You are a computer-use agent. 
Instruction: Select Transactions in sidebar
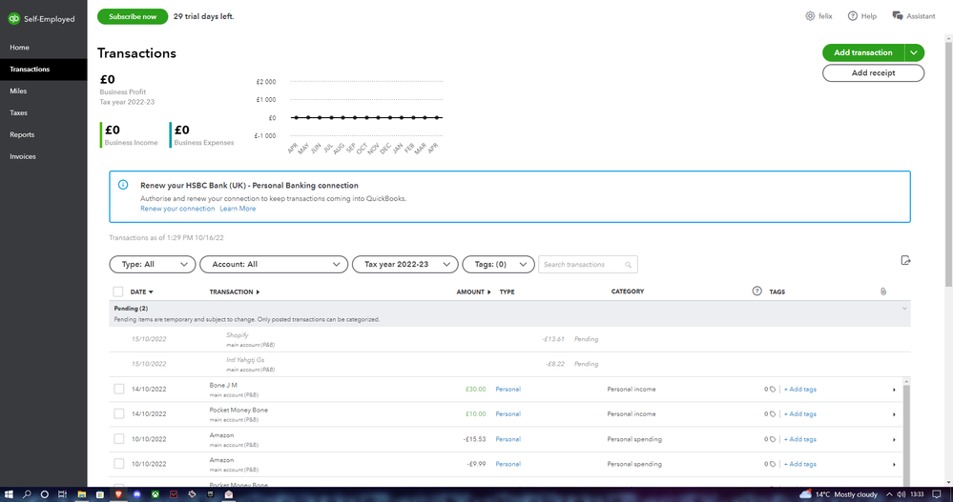[x=44, y=70]
